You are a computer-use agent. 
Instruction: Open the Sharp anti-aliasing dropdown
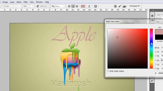tap(60, 6)
